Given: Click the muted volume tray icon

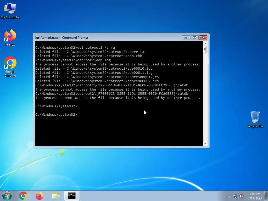Looking at the screenshot, I should pyautogui.click(x=242, y=196).
